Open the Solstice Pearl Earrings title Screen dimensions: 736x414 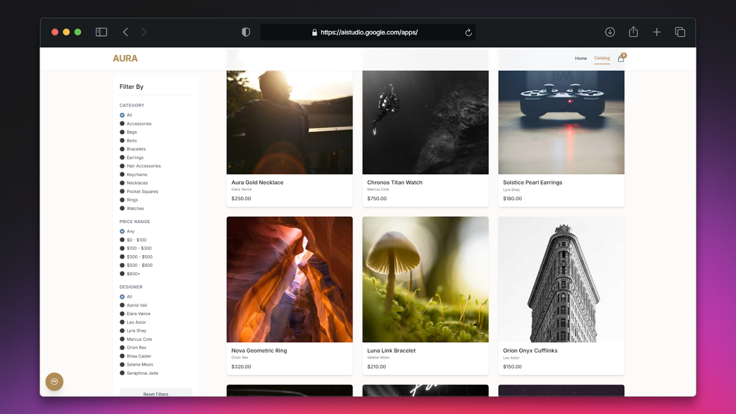click(533, 183)
